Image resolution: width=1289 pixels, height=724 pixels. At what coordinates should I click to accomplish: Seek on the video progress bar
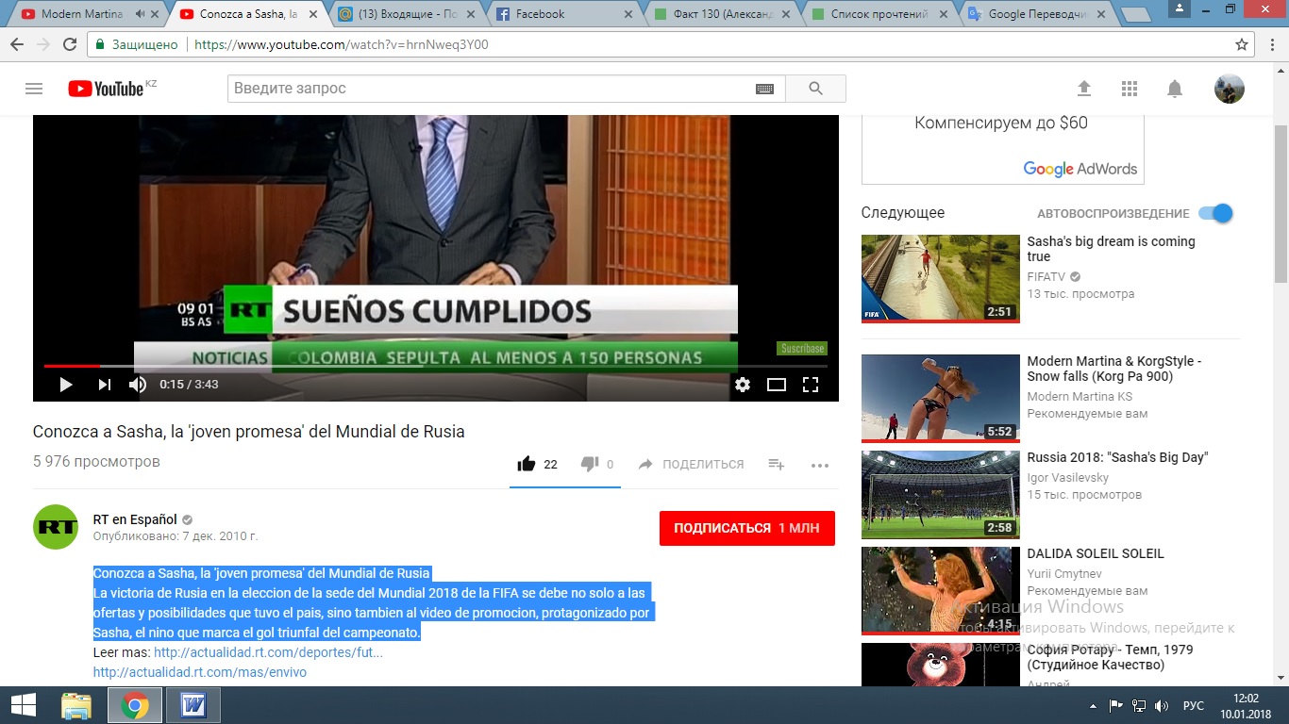(435, 366)
